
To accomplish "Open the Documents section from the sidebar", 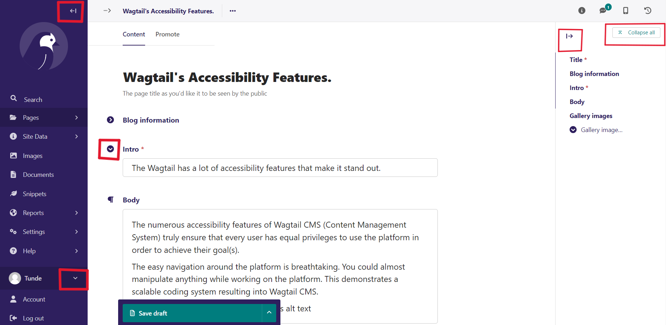I will [x=38, y=174].
